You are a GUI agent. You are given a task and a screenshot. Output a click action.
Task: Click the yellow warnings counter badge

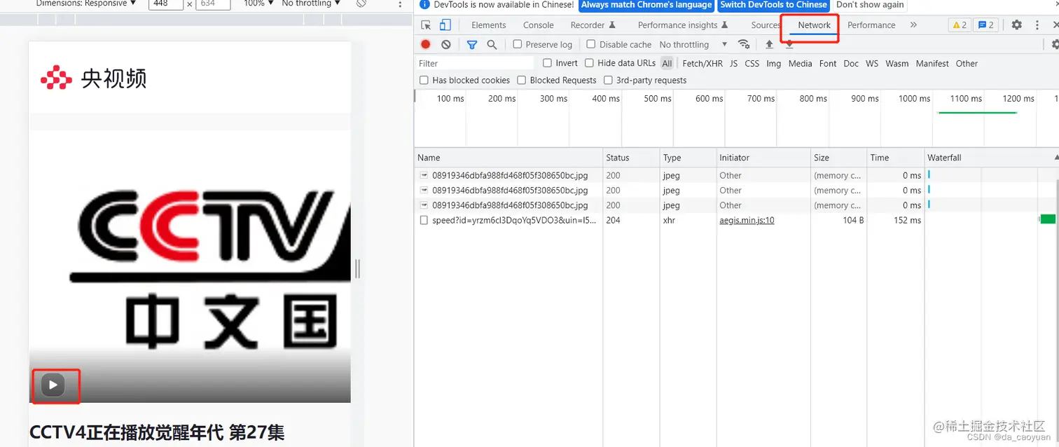click(959, 25)
